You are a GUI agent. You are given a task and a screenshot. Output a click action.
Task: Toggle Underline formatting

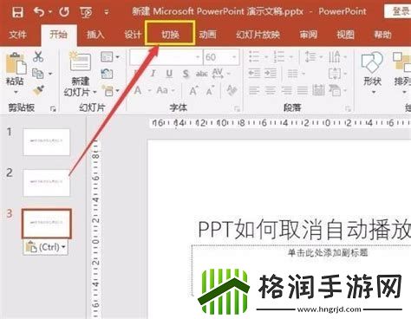pyautogui.click(x=169, y=74)
